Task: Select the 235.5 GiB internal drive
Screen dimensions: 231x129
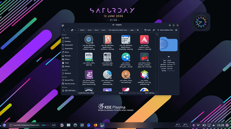Action: point(69,90)
